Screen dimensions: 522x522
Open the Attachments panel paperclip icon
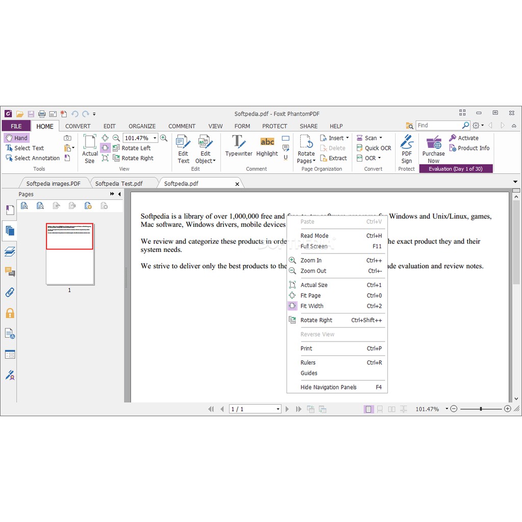[10, 293]
